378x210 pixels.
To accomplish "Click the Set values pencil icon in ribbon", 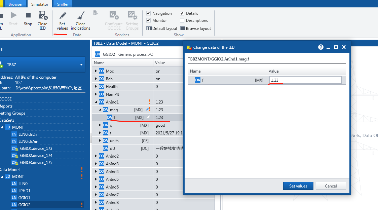I will (x=63, y=16).
